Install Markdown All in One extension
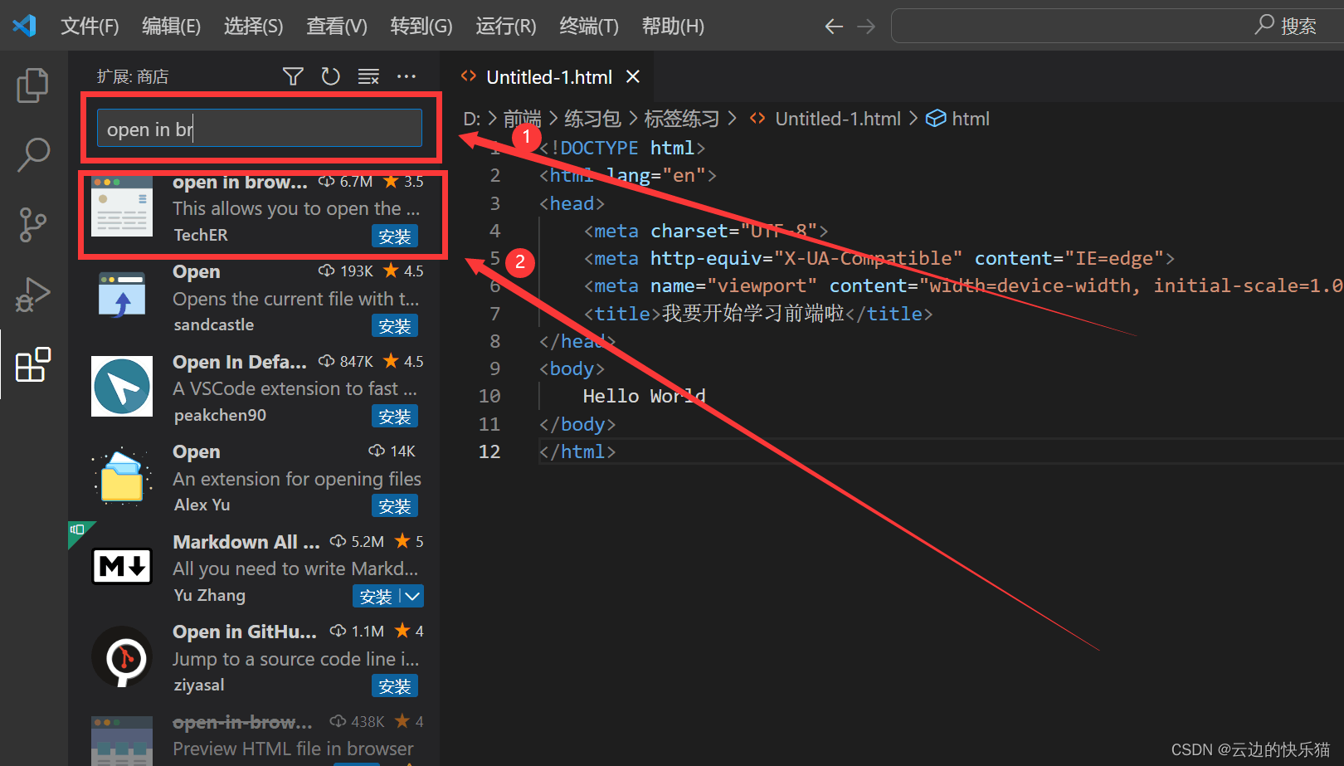Viewport: 1344px width, 766px height. (x=376, y=596)
